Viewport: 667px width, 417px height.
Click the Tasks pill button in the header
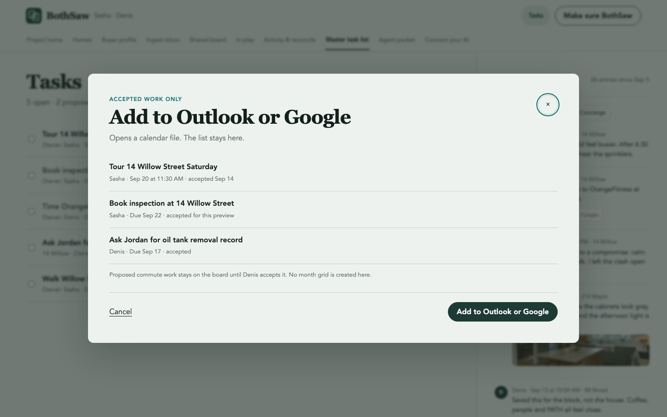coord(536,16)
